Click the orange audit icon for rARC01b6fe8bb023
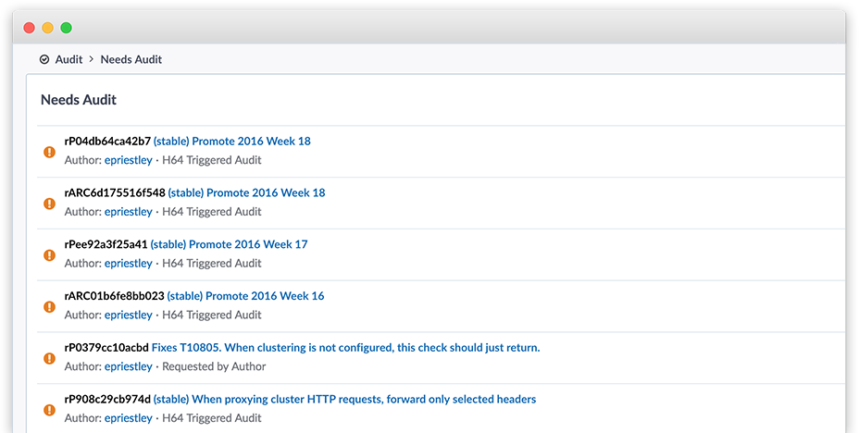 point(49,307)
